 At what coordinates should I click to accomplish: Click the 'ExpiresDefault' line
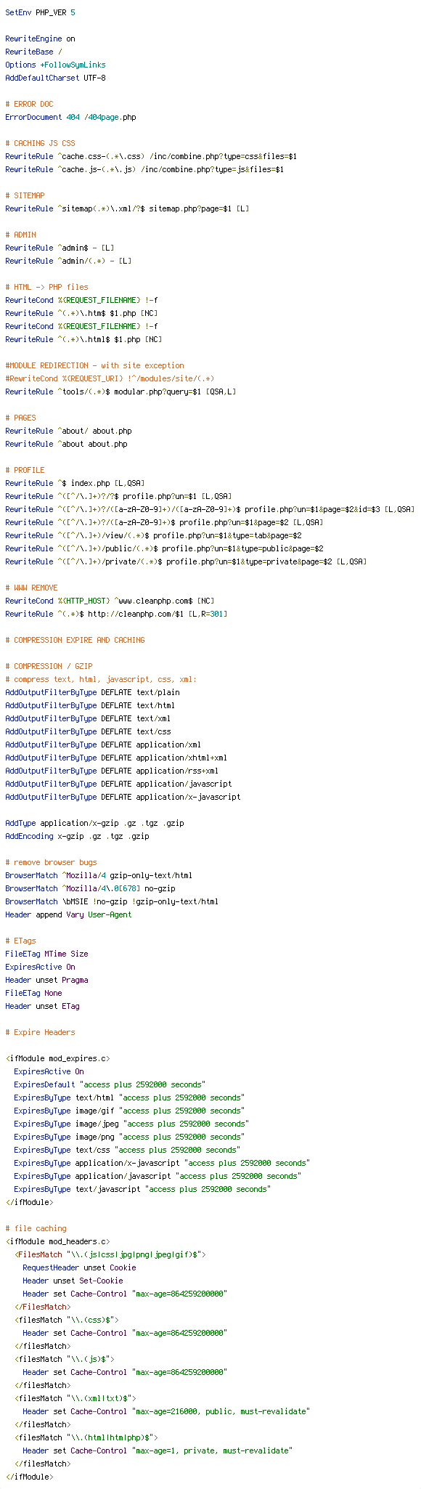pos(110,1085)
